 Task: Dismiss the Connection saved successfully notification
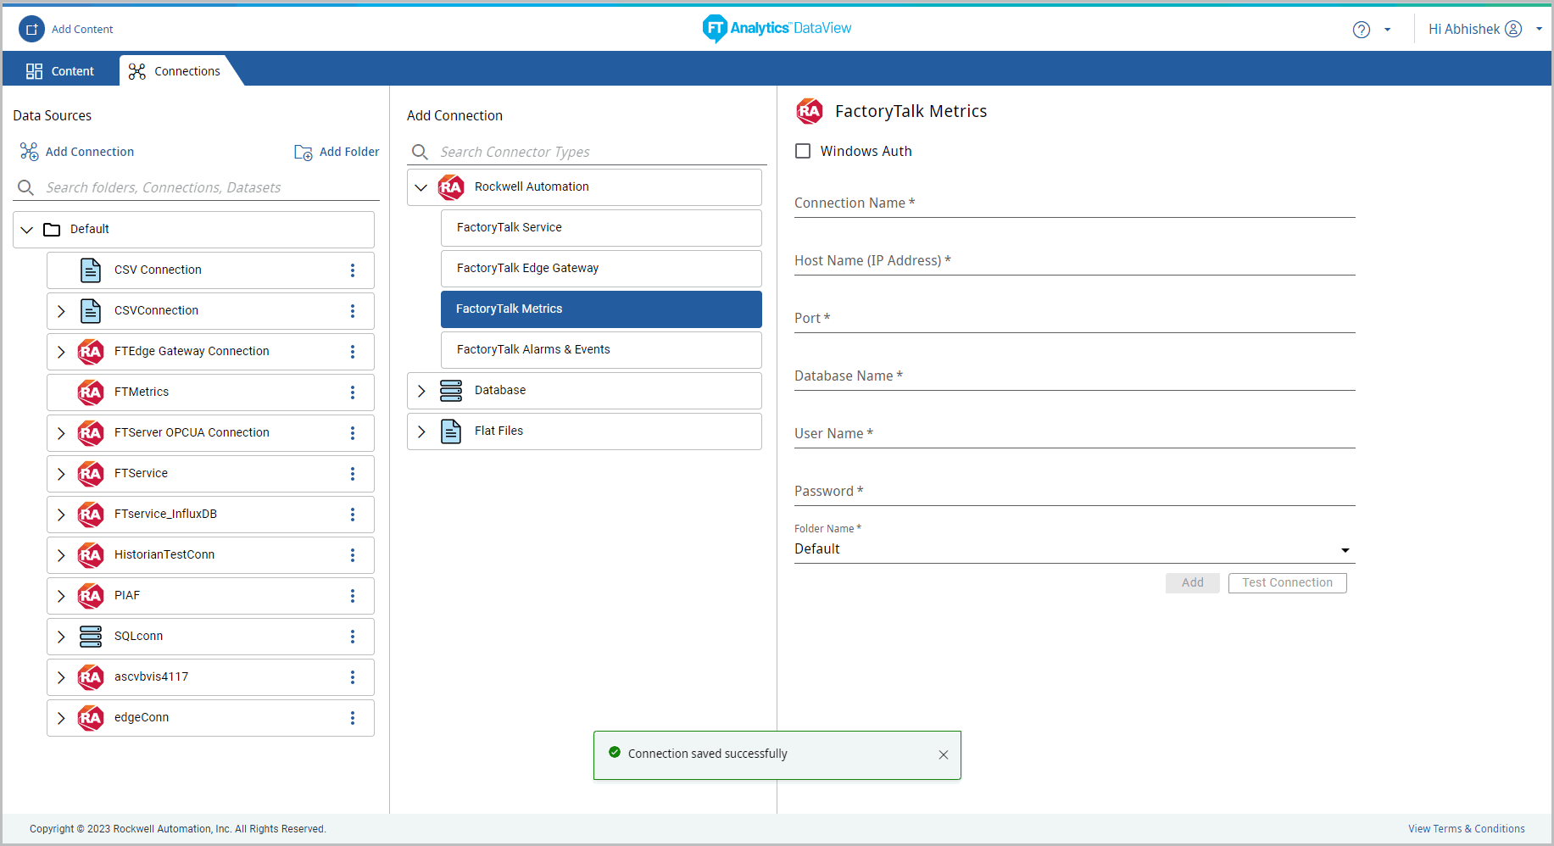(x=943, y=754)
